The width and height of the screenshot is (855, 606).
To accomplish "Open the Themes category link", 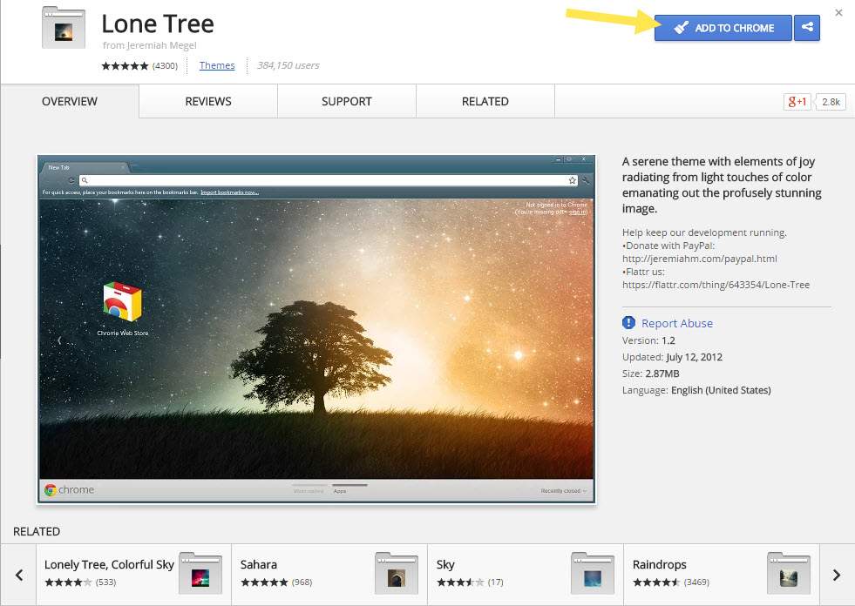I will pos(217,65).
